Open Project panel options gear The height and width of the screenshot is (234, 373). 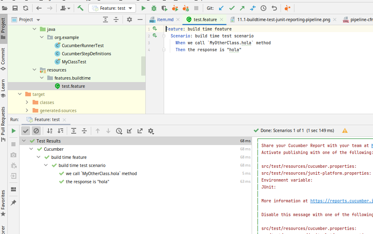129,19
